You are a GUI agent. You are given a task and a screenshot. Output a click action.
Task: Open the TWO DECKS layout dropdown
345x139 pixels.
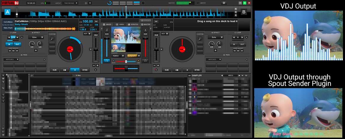pyautogui.click(x=70, y=3)
